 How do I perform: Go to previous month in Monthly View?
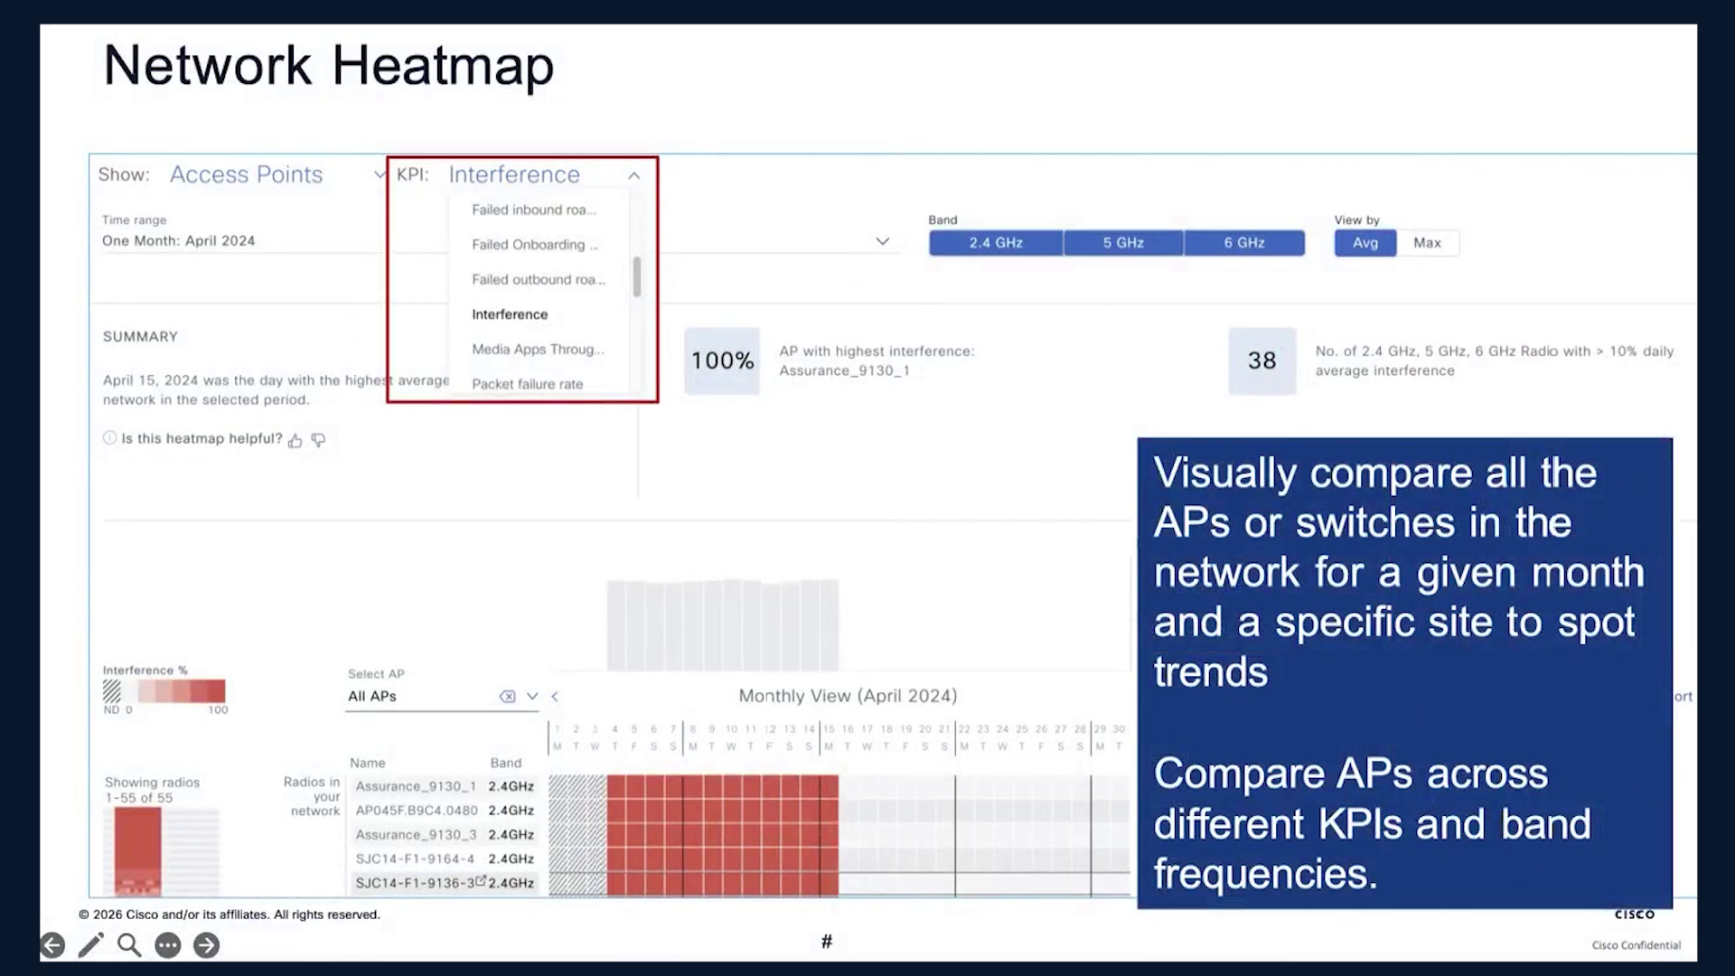(555, 696)
